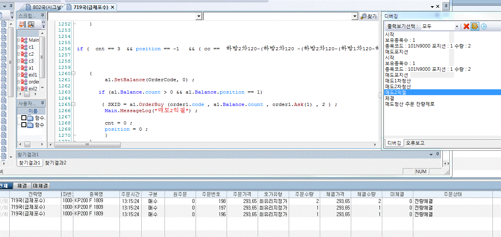
Task: Click the 찾기 search button
Action: (369, 16)
